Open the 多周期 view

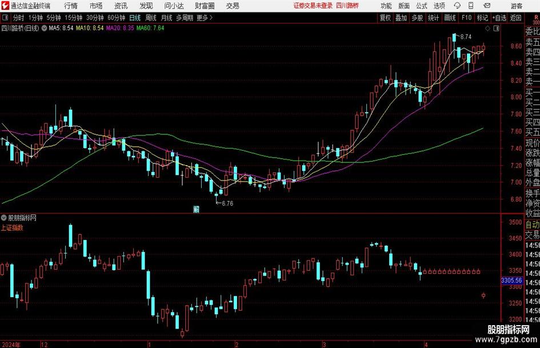click(185, 18)
